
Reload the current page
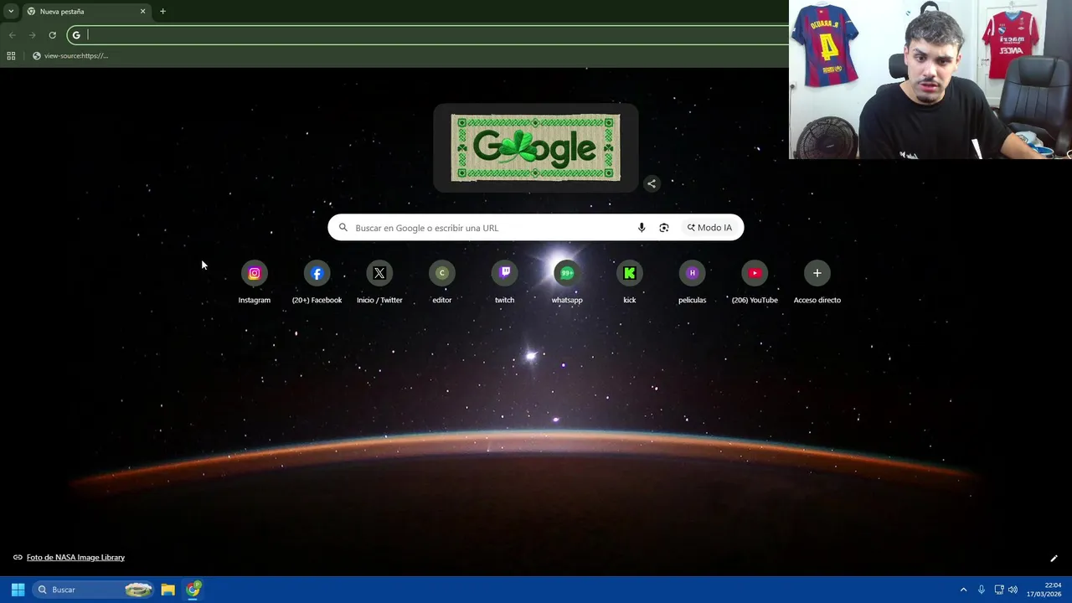tap(52, 35)
